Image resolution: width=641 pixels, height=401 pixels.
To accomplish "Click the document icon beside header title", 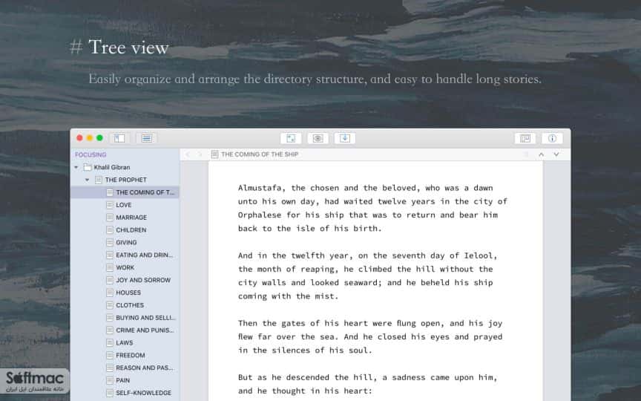I will (x=214, y=154).
